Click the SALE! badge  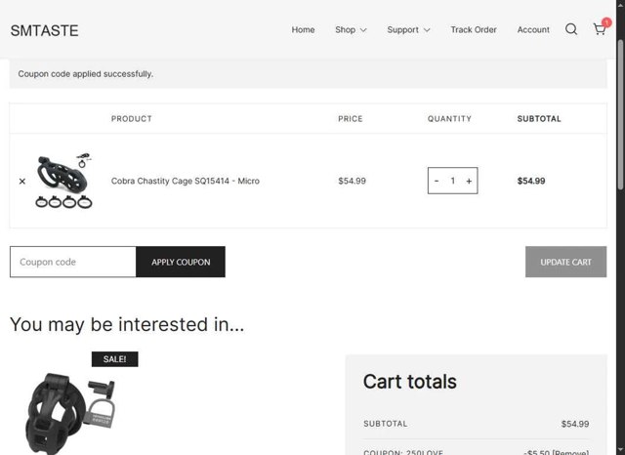pos(115,359)
